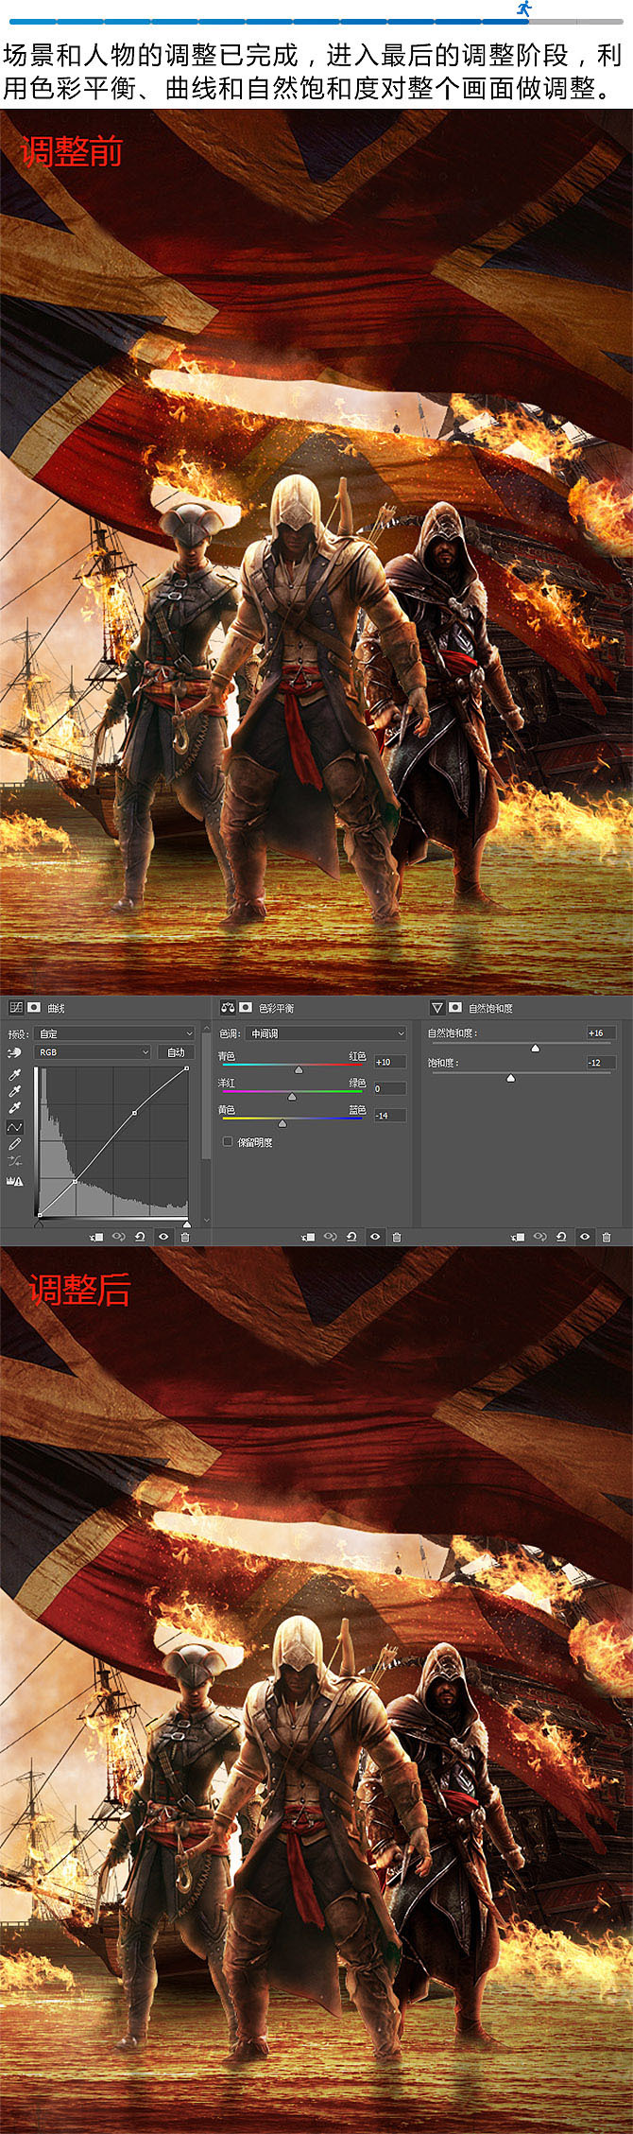Viewport: 633px width, 2134px height.
Task: Reset the Color Balance adjustment to defaults
Action: pyautogui.click(x=352, y=1237)
